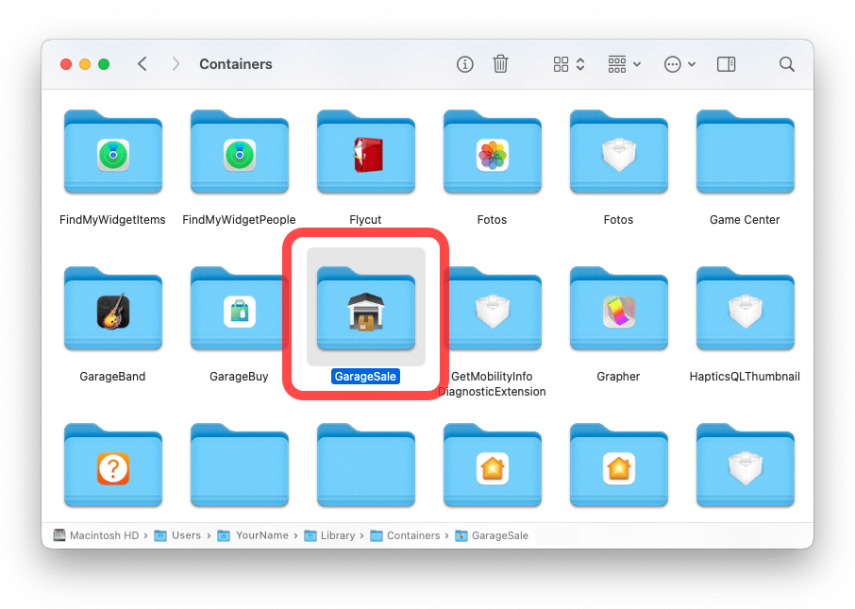The height and width of the screenshot is (609, 855).
Task: Open the icon view switcher control
Action: pos(568,64)
